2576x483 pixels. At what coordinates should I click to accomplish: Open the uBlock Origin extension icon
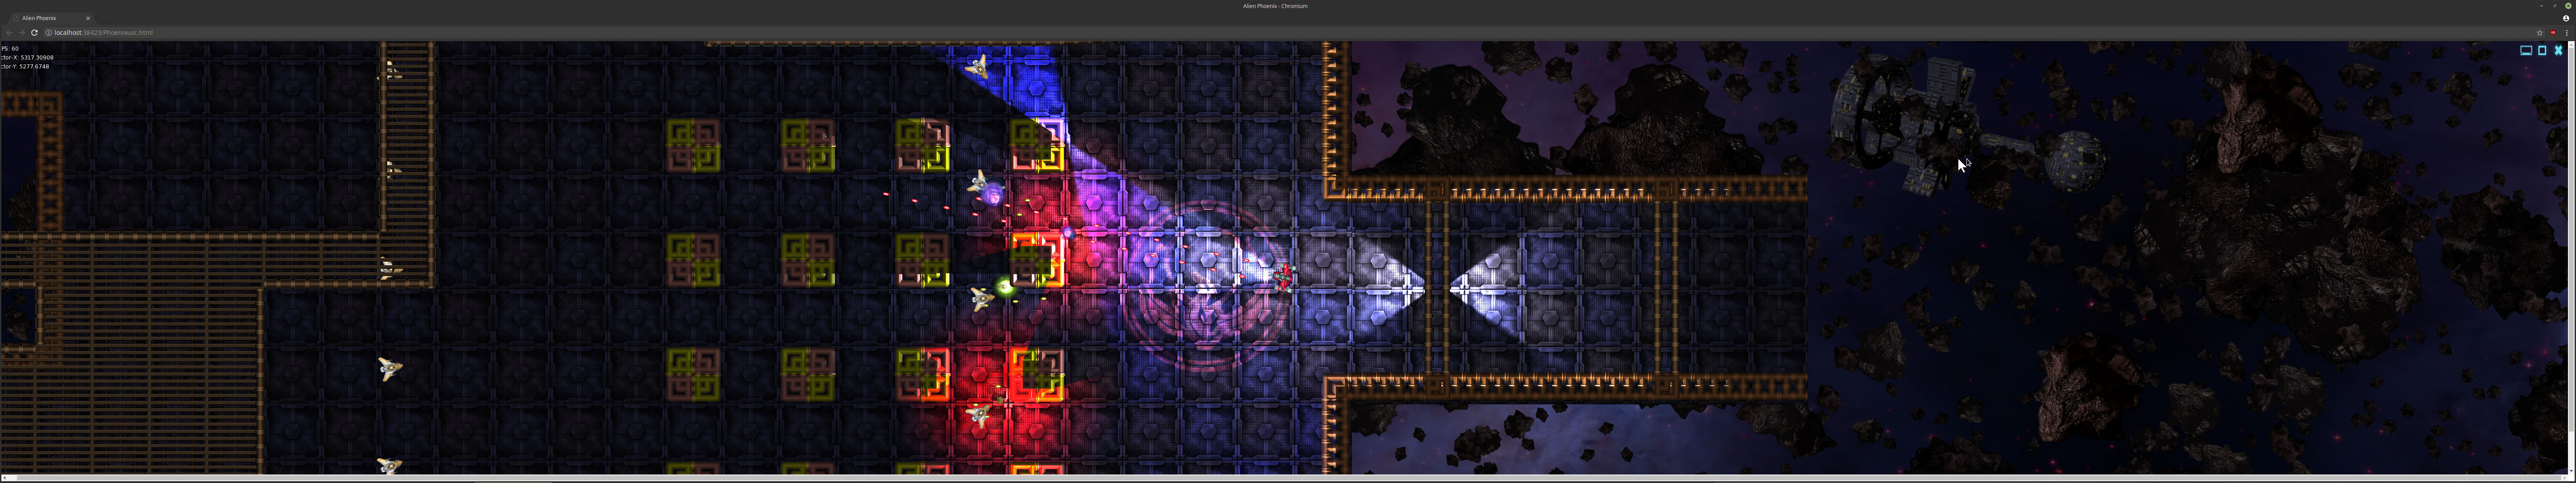click(2553, 32)
